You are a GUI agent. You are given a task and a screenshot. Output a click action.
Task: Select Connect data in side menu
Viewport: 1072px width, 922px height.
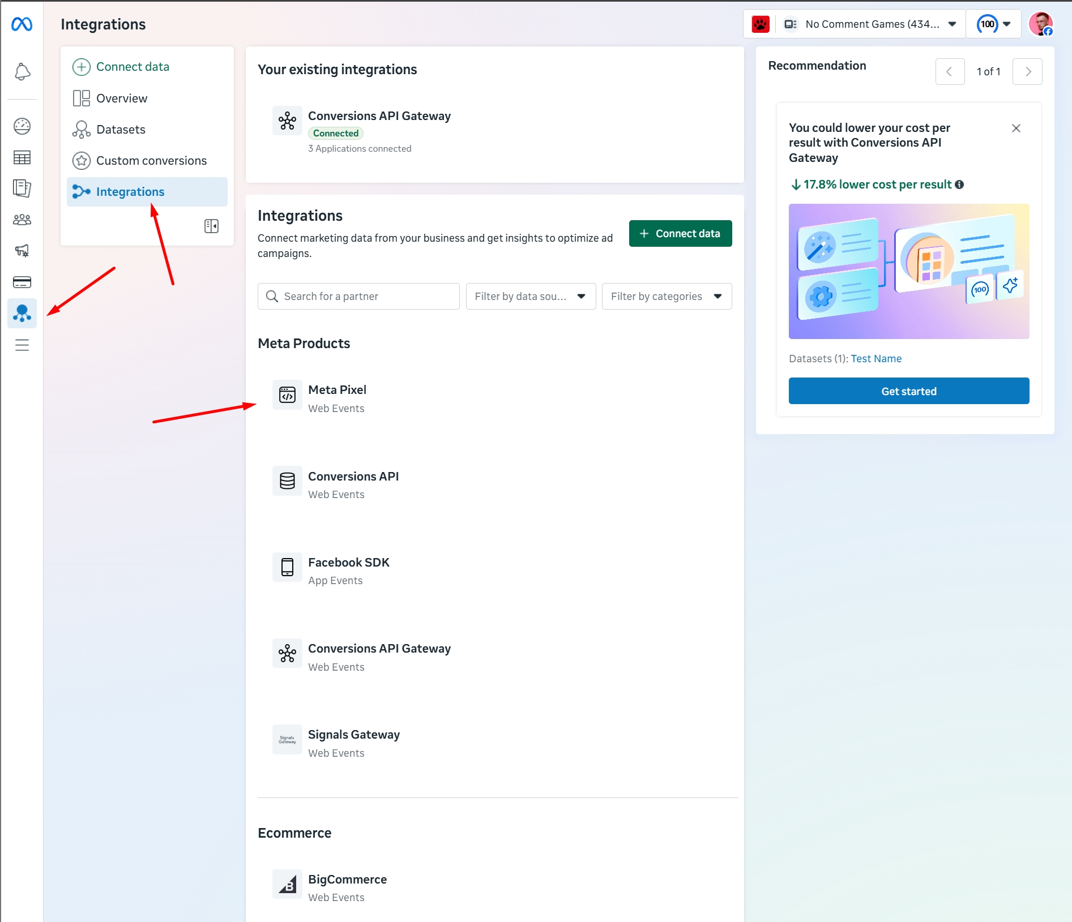(147, 67)
